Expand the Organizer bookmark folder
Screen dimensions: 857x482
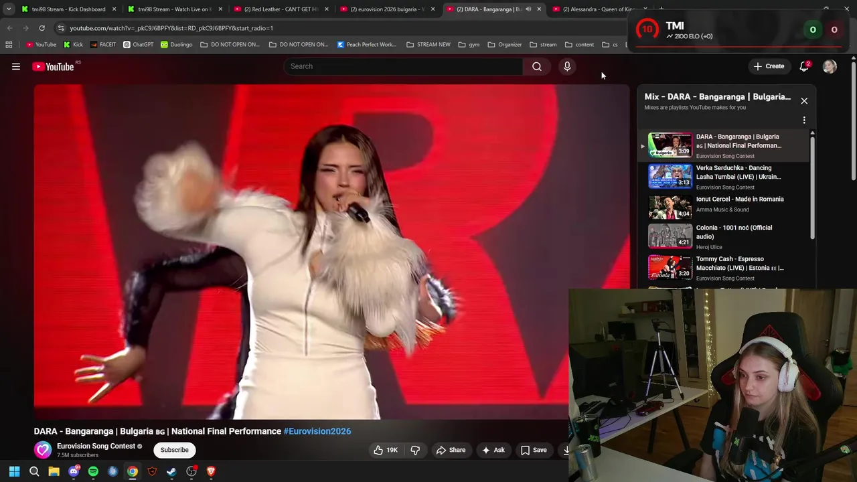coord(505,45)
